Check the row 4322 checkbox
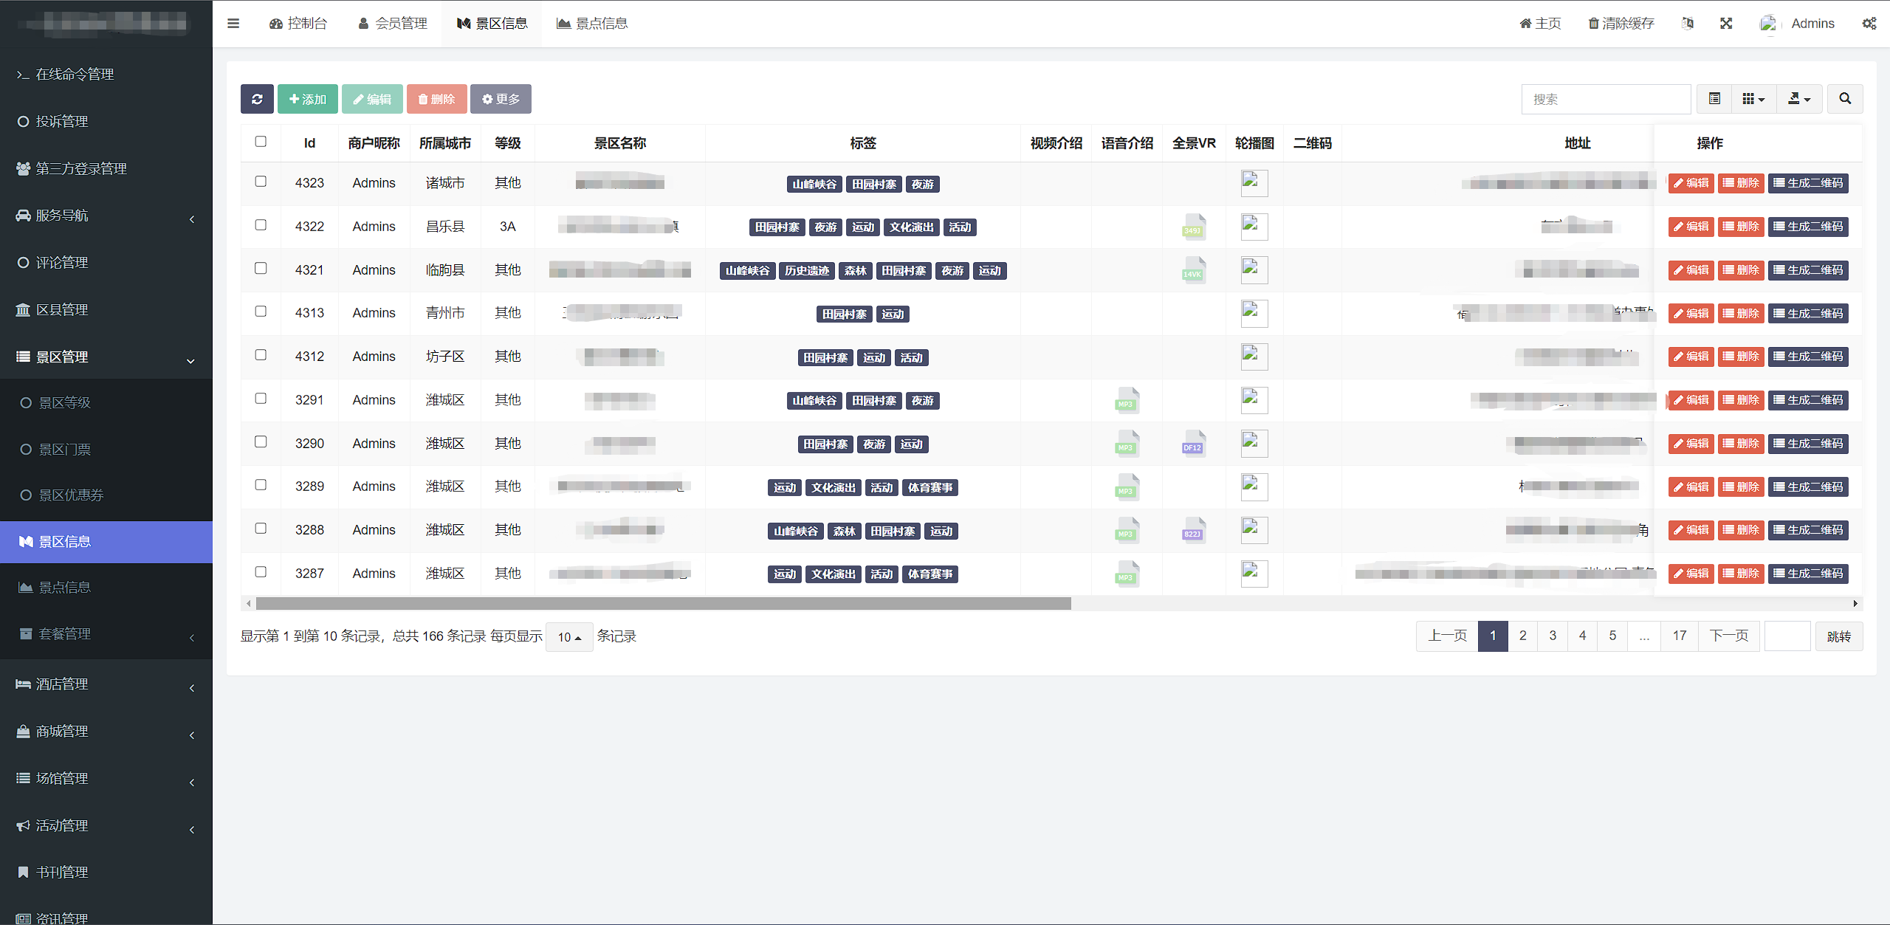1890x925 pixels. (261, 225)
